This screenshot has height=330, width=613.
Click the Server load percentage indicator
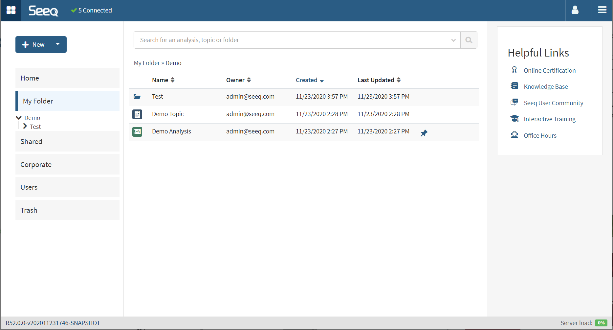pyautogui.click(x=601, y=323)
